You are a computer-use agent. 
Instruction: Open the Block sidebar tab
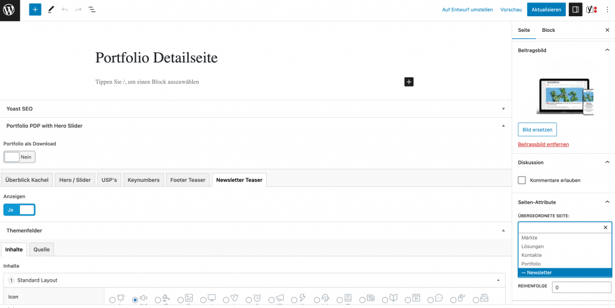click(x=548, y=30)
